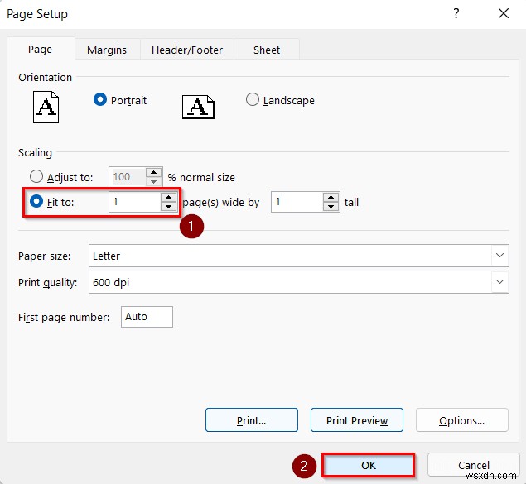Viewport: 526px width, 484px height.
Task: Click the Print Preview button
Action: point(357,420)
